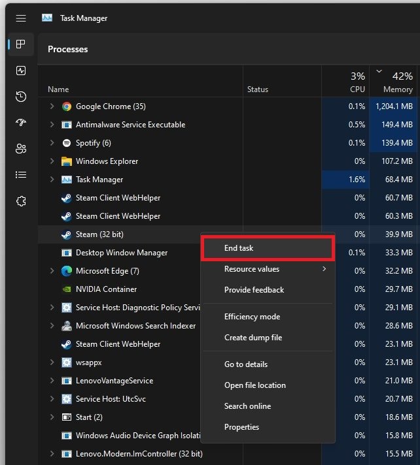Expand the Google Chrome process group
Image resolution: width=420 pixels, height=465 pixels.
coord(52,106)
